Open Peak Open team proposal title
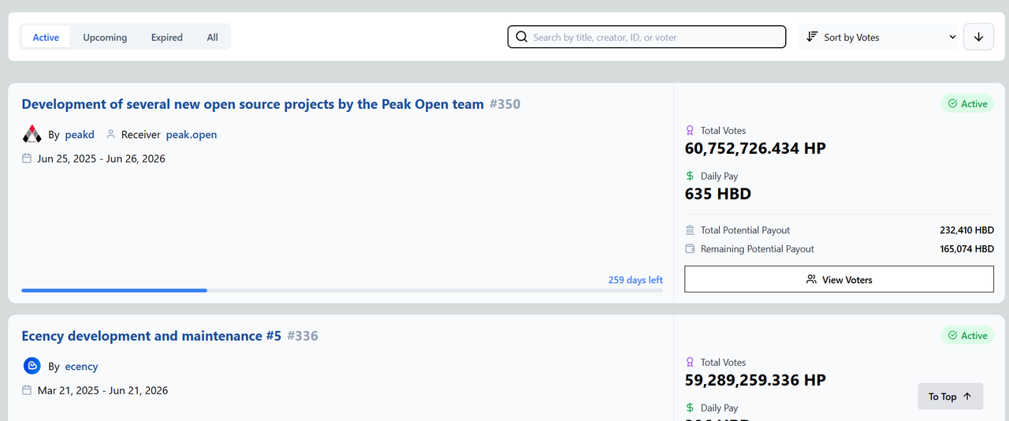1009x421 pixels. (x=252, y=104)
